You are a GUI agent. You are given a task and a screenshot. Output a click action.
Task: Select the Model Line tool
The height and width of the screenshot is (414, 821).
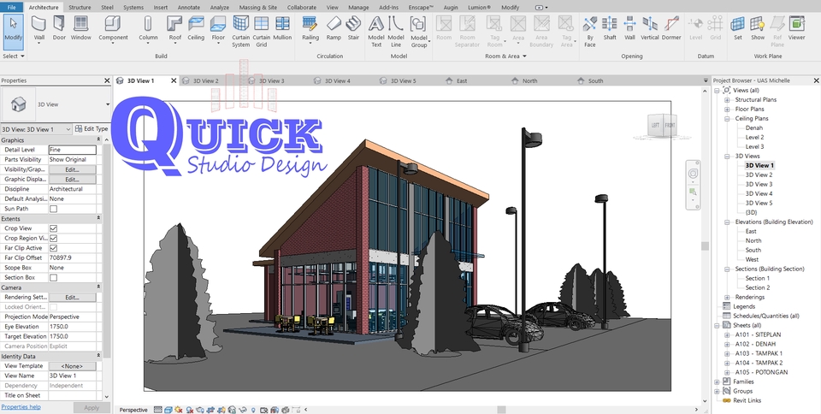[x=396, y=32]
